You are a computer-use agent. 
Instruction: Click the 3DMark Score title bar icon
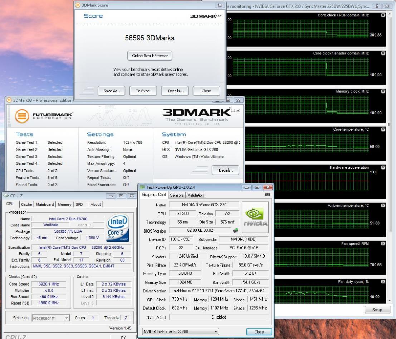pyautogui.click(x=78, y=5)
